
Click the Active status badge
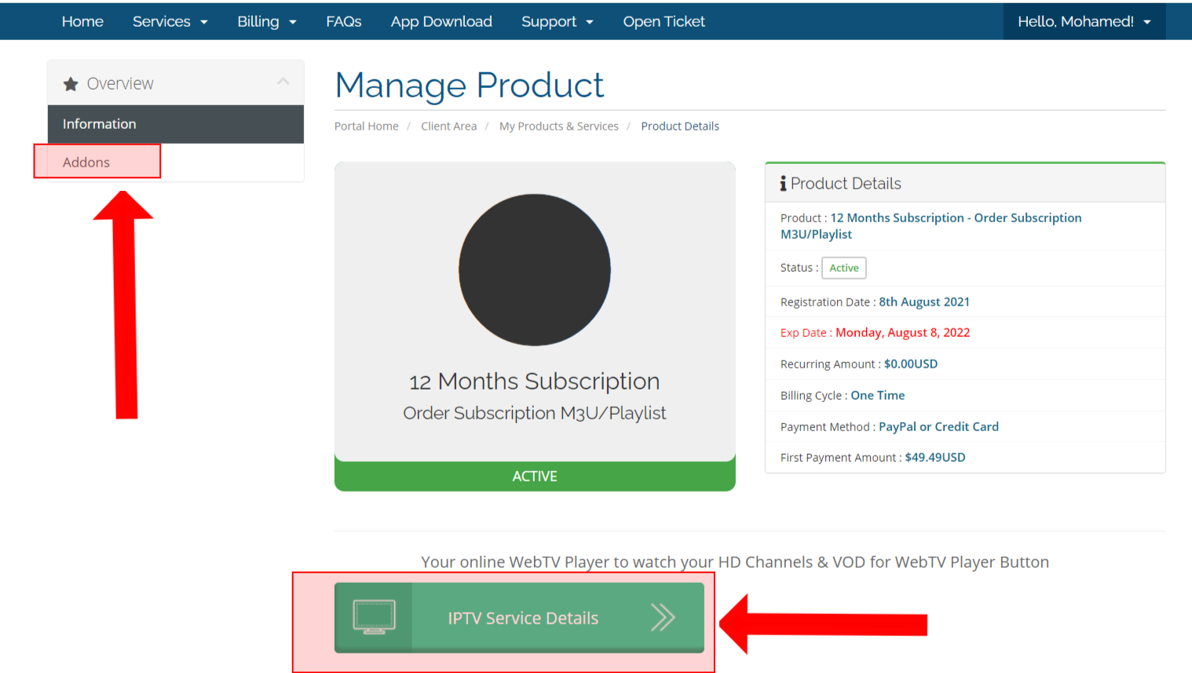tap(844, 268)
